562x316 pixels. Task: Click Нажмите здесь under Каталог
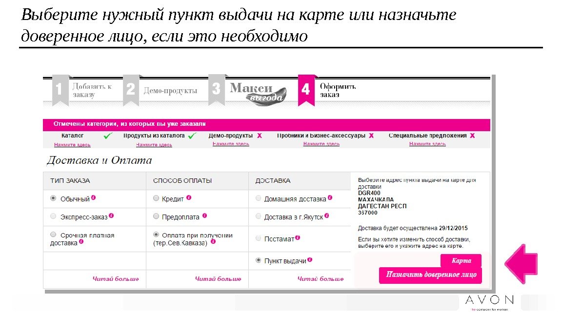[72, 145]
